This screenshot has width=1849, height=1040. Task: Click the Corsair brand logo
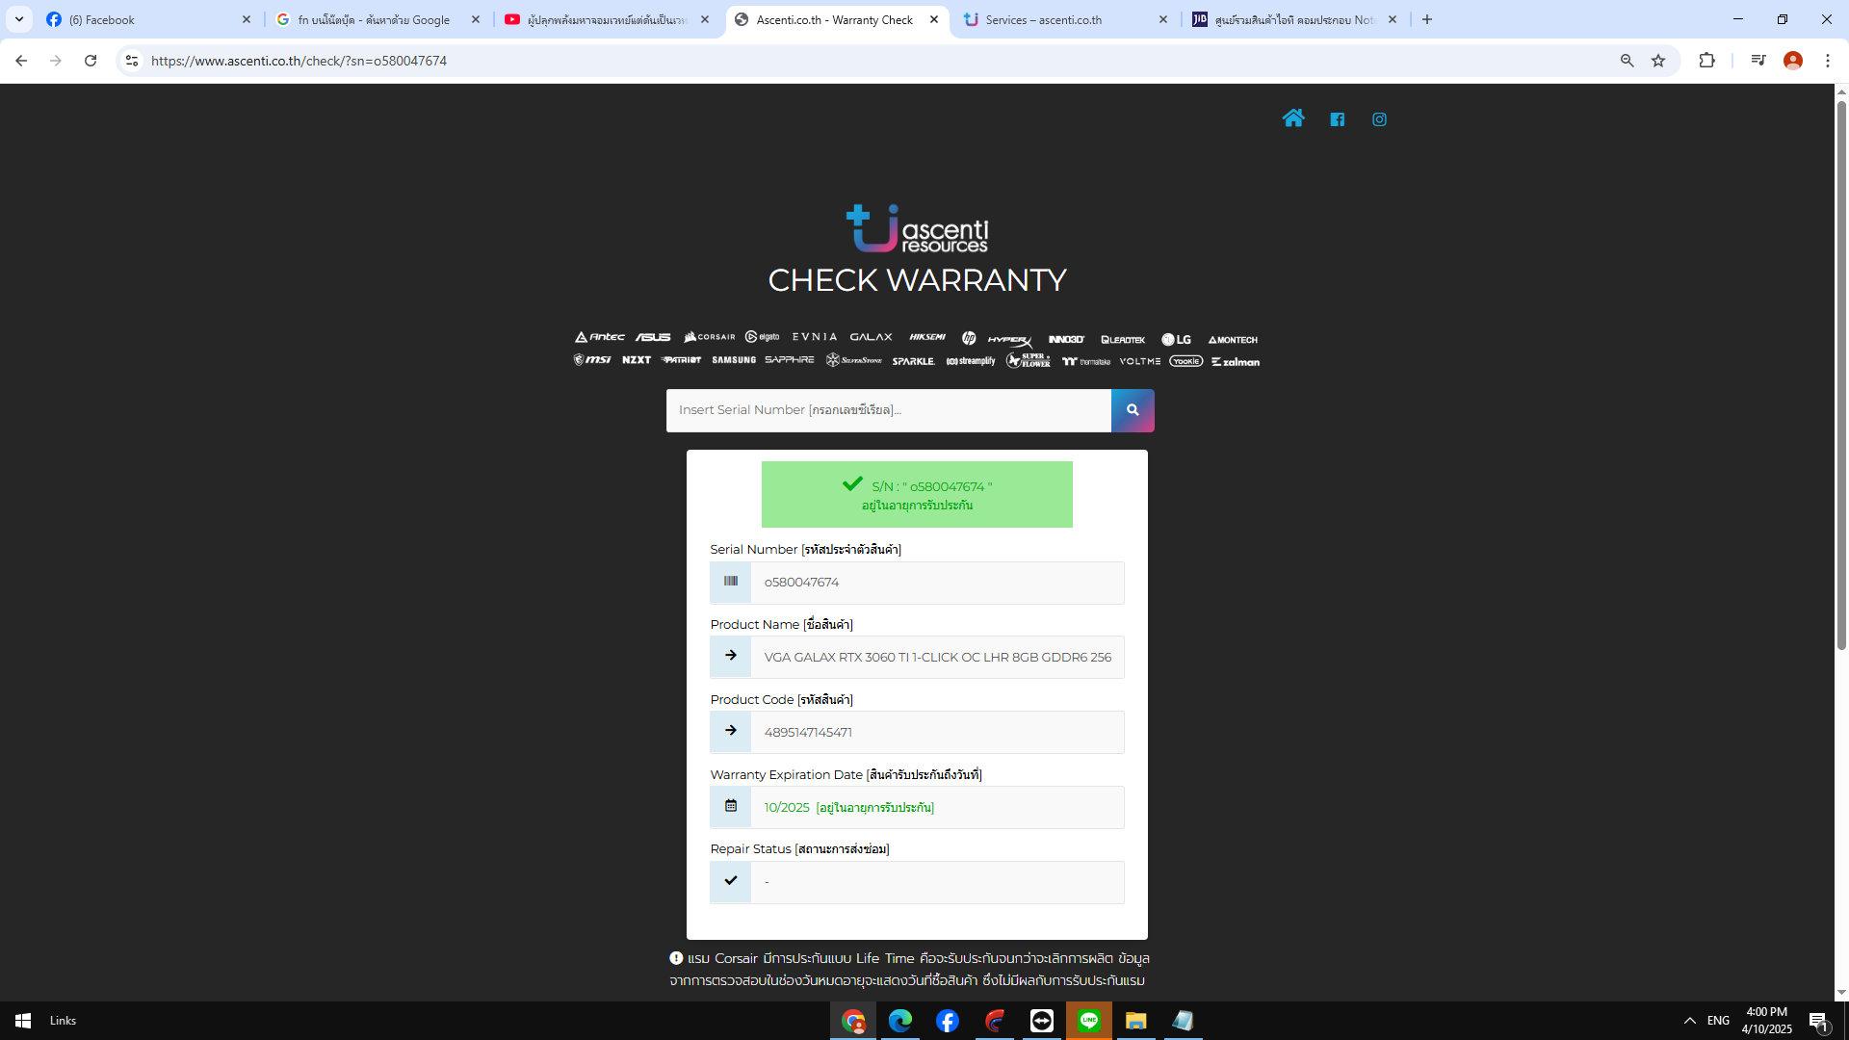point(709,337)
